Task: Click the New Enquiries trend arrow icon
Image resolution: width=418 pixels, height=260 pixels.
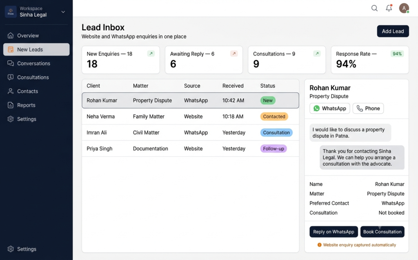Action: coord(151,53)
